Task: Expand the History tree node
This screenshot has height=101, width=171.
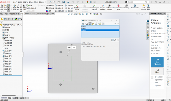Action: [1, 27]
